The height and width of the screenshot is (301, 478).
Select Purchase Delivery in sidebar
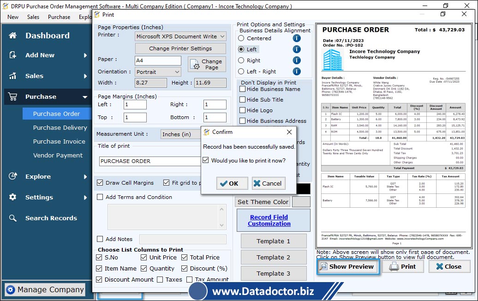60,127
